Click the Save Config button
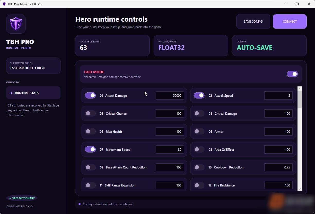The image size is (315, 214). coord(253,21)
